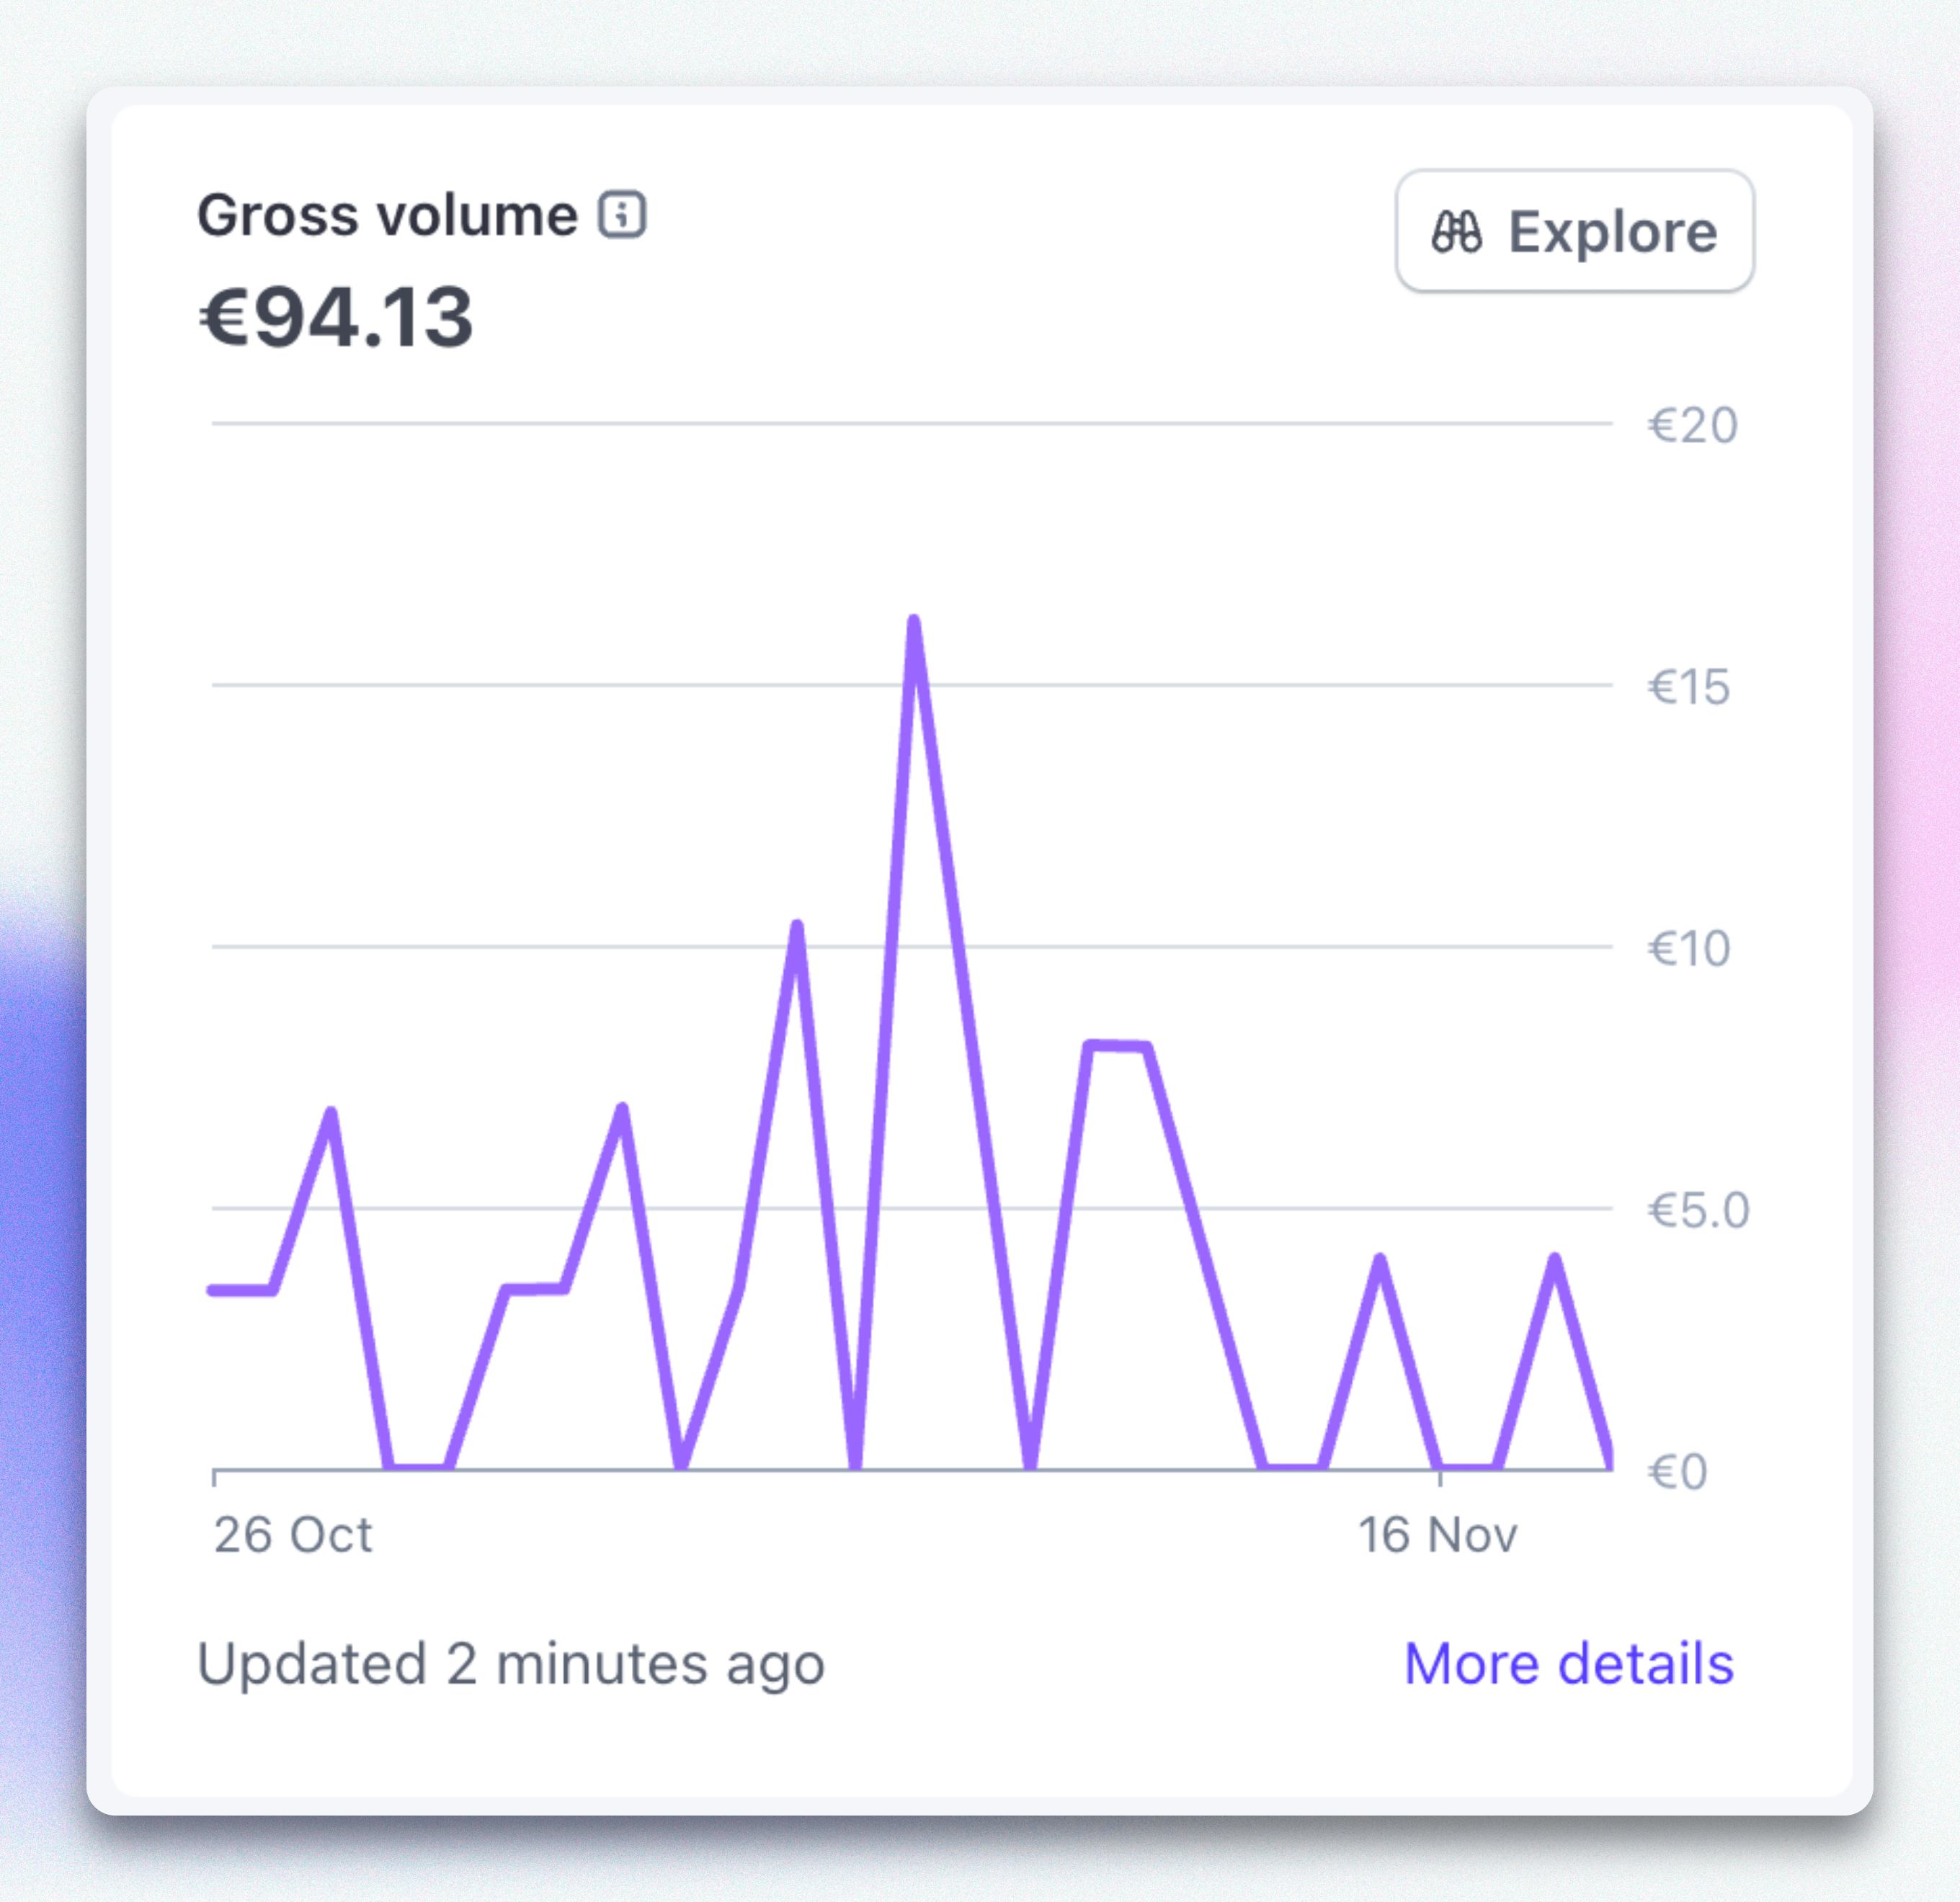Click the Gross volume heading
The width and height of the screenshot is (1960, 1902).
387,215
